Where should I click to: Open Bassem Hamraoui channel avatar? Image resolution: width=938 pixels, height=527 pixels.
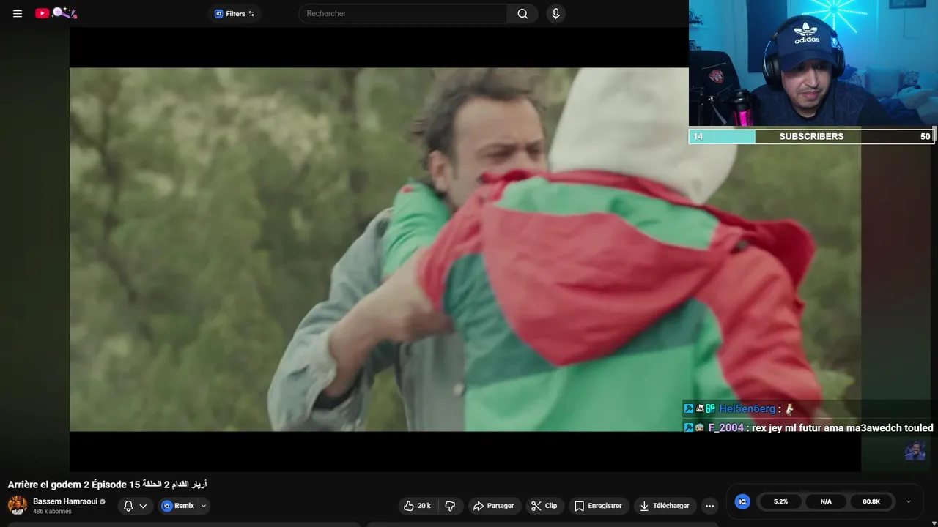(18, 505)
